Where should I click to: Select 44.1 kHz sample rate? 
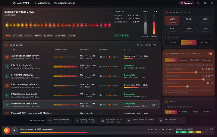click(x=183, y=112)
